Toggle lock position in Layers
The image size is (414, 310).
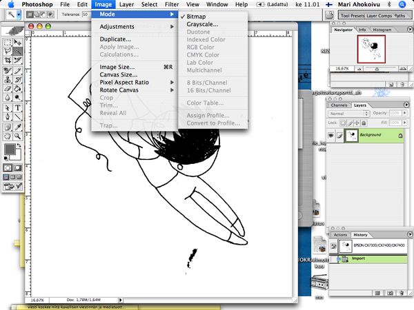click(x=357, y=123)
